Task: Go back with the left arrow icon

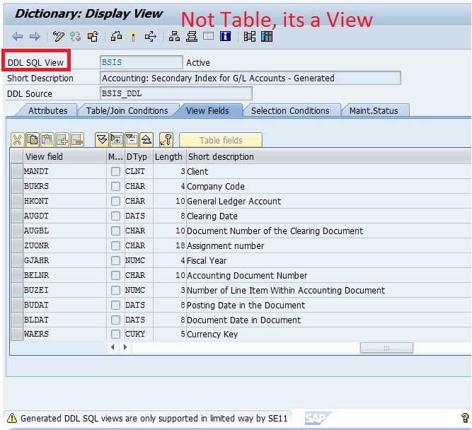Action: coord(18,37)
